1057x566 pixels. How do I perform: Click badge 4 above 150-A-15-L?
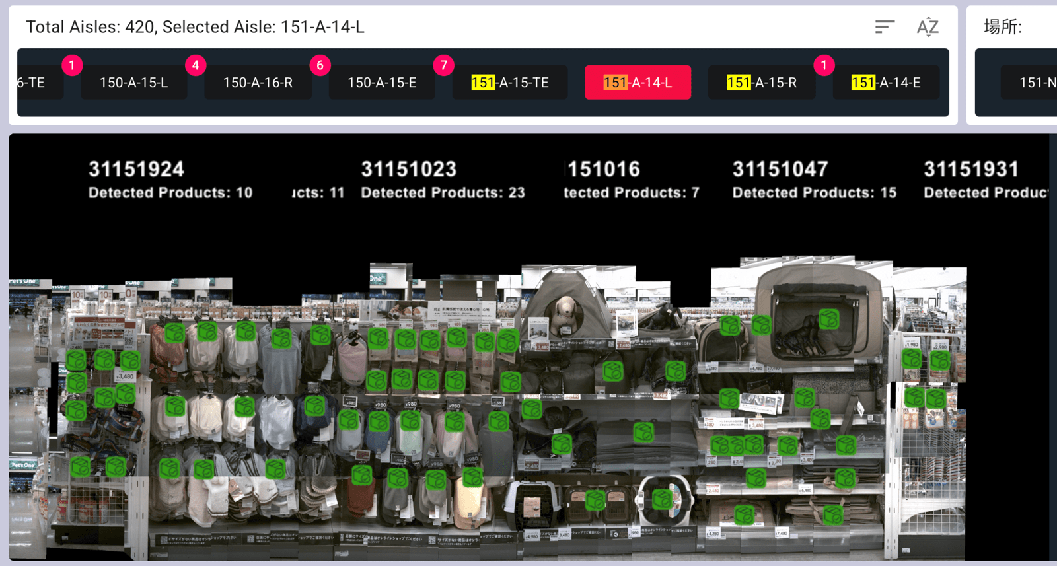click(196, 65)
